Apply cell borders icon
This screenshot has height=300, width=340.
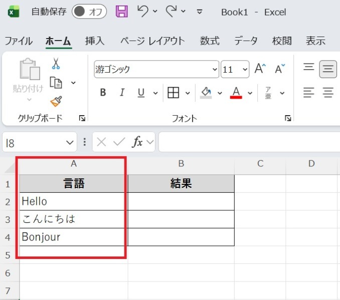pyautogui.click(x=173, y=93)
